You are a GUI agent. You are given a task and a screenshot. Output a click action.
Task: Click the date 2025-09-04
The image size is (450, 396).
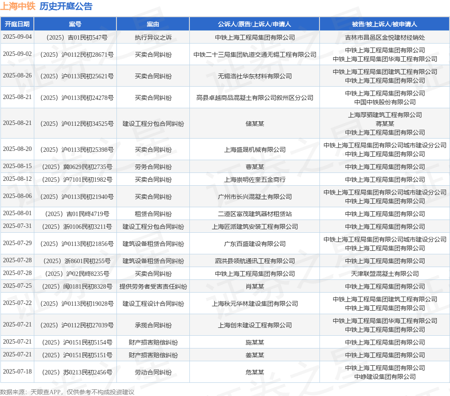[17, 37]
